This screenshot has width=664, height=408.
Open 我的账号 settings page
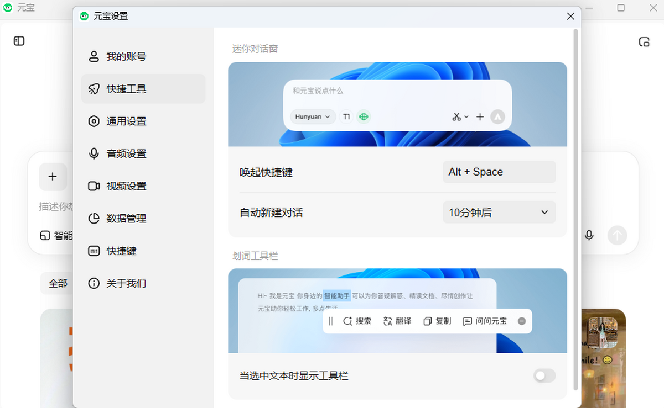tap(143, 56)
